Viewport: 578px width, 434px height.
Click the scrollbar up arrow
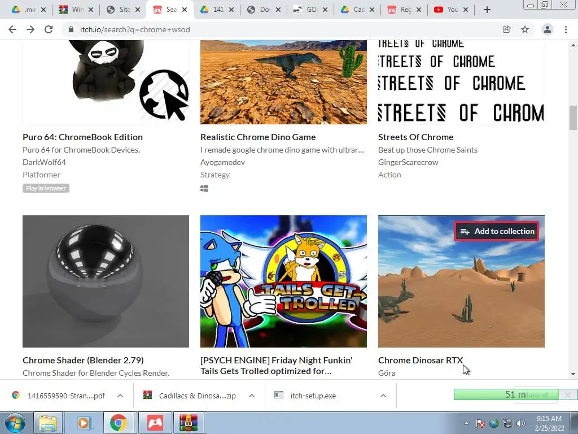pos(573,45)
